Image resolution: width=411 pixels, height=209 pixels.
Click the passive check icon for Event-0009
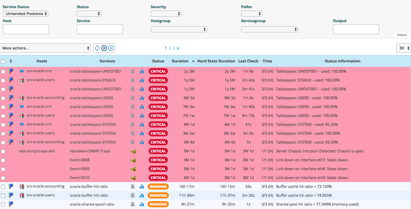pos(133,169)
